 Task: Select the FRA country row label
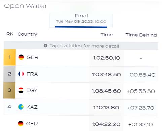click(32, 74)
